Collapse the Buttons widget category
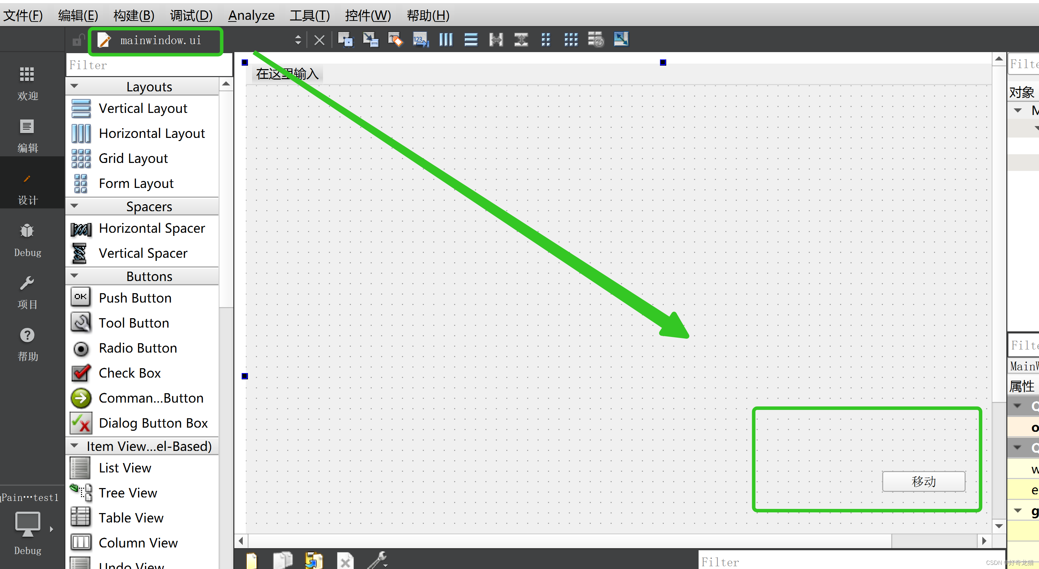This screenshot has height=569, width=1039. click(74, 276)
